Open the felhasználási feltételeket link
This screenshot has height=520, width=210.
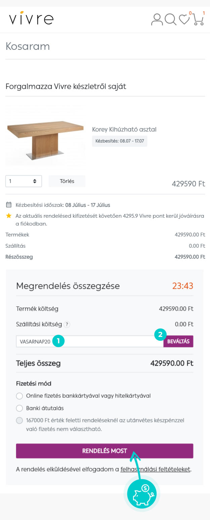(x=156, y=469)
